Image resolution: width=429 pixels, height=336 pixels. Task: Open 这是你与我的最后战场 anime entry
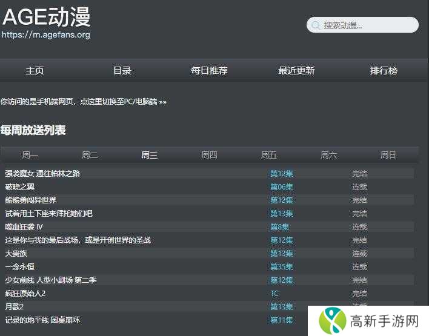pyautogui.click(x=78, y=240)
